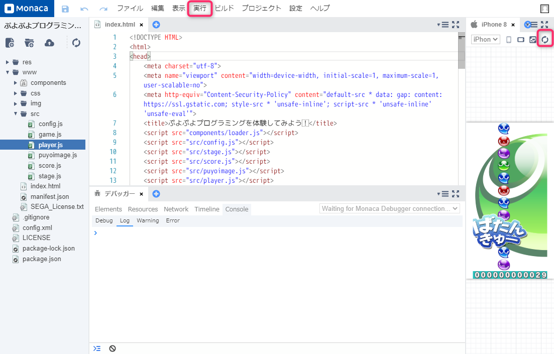Open config.js in the src folder
Viewport: 554px width, 354px height.
(x=51, y=124)
